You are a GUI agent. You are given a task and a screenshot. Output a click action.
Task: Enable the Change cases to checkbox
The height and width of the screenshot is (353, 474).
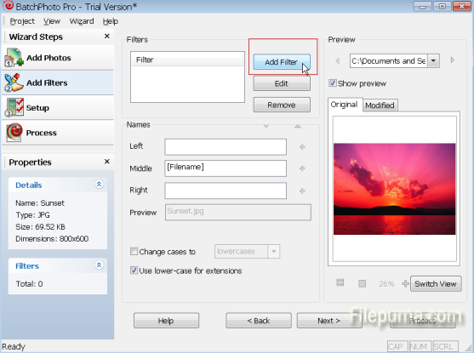[x=134, y=251]
